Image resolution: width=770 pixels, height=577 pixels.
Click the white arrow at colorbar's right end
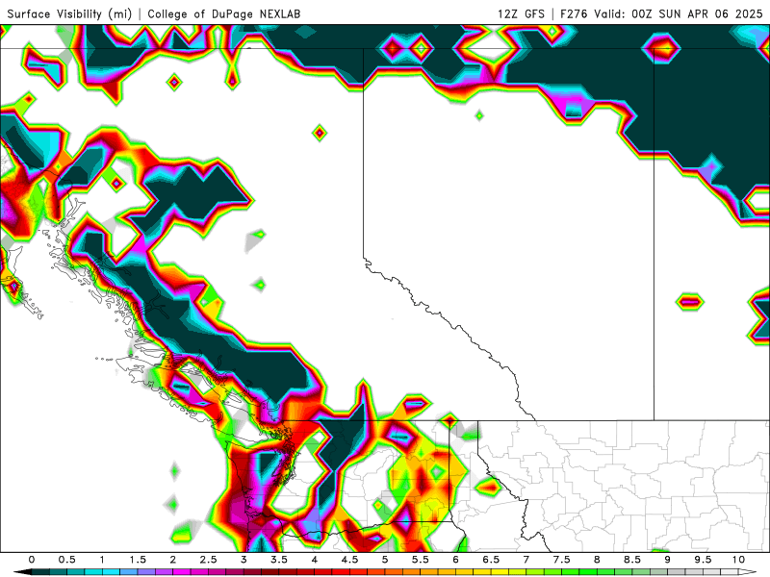pyautogui.click(x=748, y=572)
